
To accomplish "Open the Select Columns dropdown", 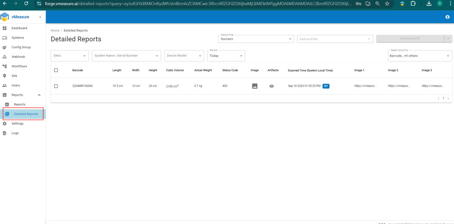I will coord(420,56).
